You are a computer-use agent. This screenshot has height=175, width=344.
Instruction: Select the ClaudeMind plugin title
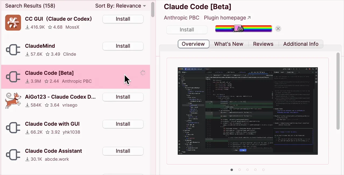40,46
